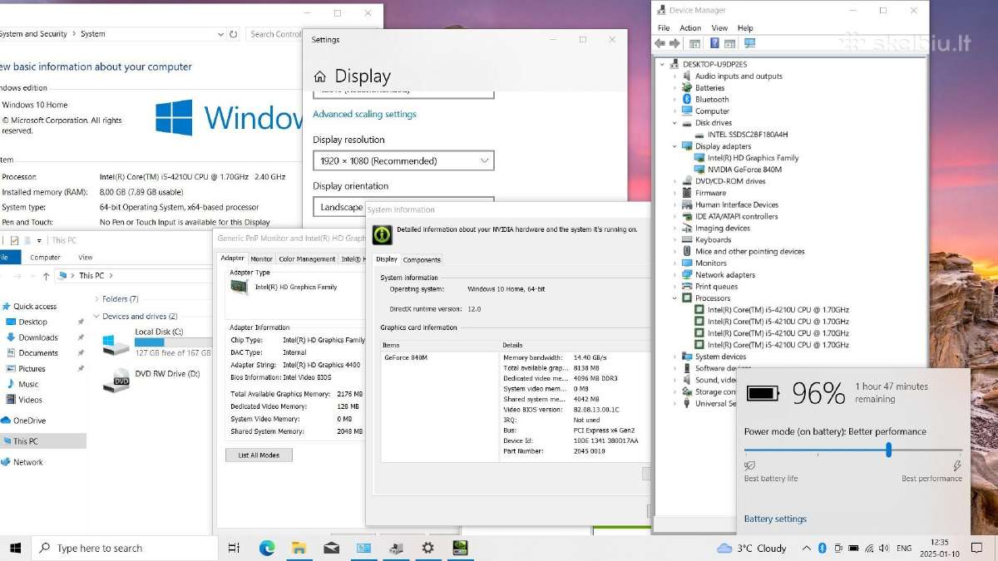Screen dimensions: 998x561
Task: Open the Computer ribbon tab in Explorer
Action: (45, 257)
